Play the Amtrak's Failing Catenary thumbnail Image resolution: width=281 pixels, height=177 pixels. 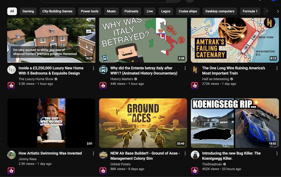[235, 40]
